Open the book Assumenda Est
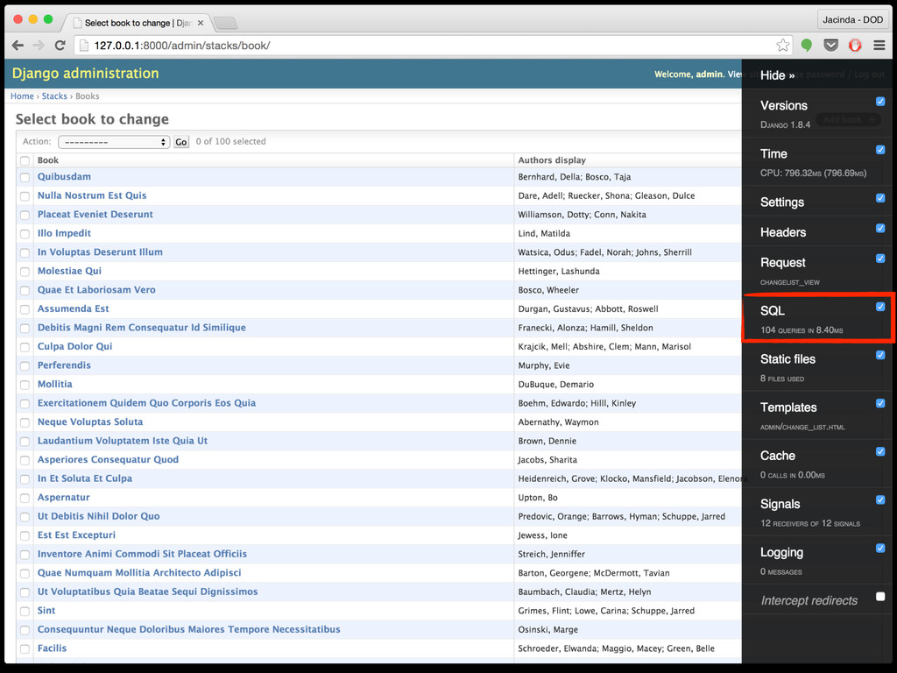 74,309
